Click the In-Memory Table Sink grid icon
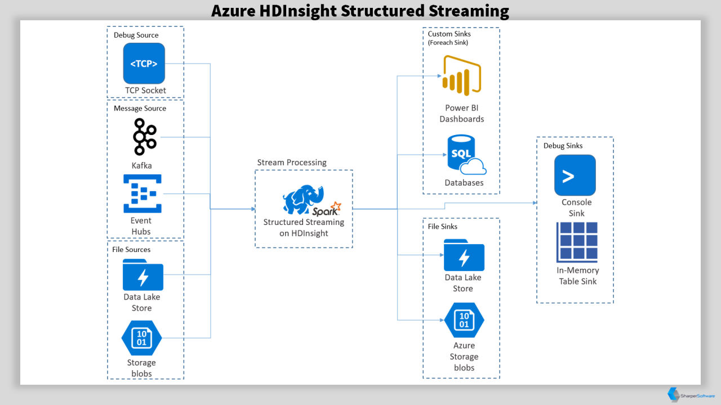The image size is (721, 405). point(577,242)
